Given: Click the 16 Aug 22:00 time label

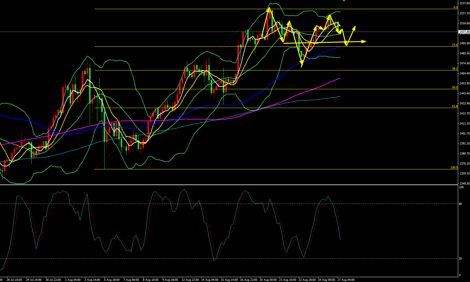Looking at the screenshot, I should click(x=249, y=280).
